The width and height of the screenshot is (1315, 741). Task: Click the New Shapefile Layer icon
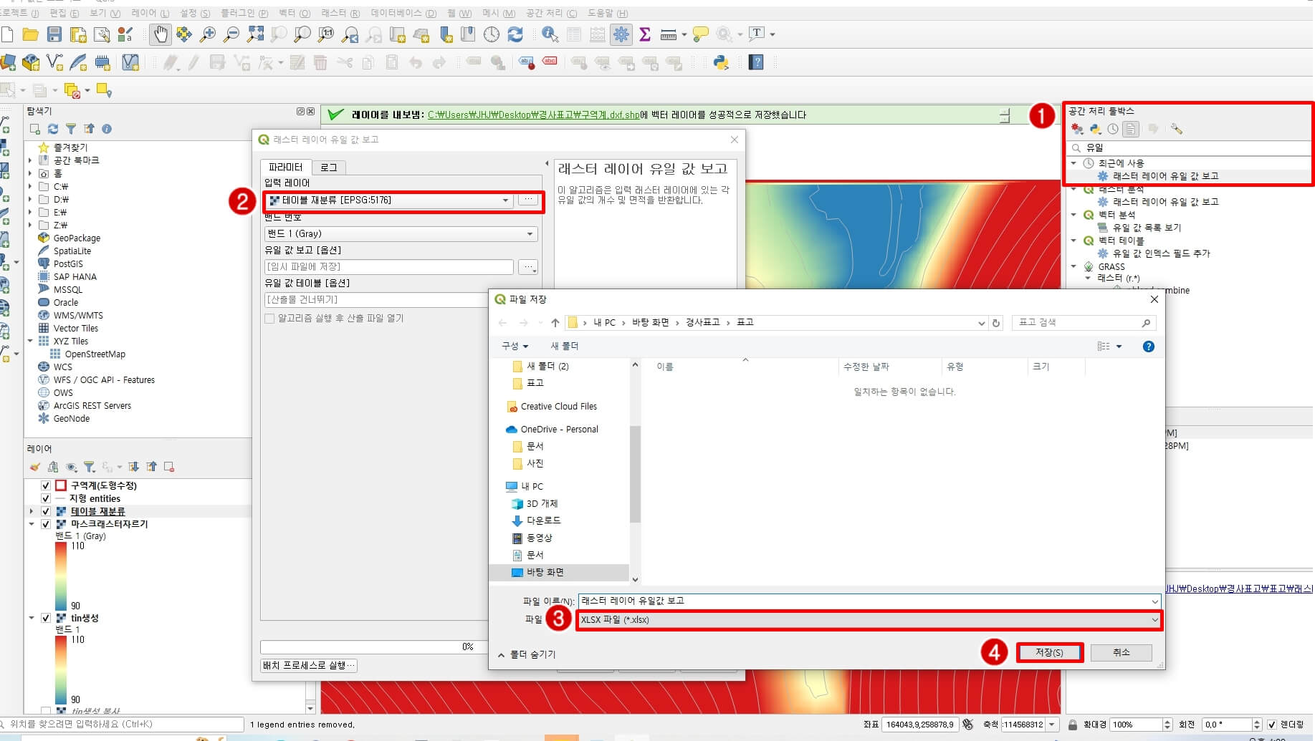pyautogui.click(x=54, y=63)
